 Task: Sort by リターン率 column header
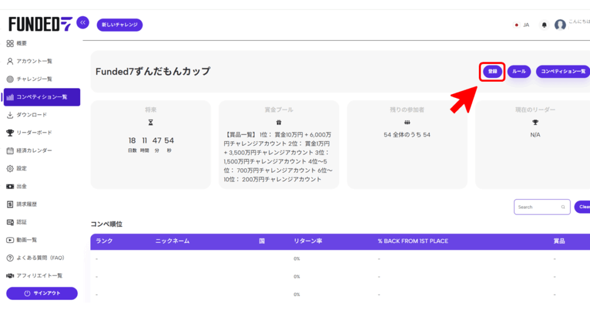click(x=308, y=241)
